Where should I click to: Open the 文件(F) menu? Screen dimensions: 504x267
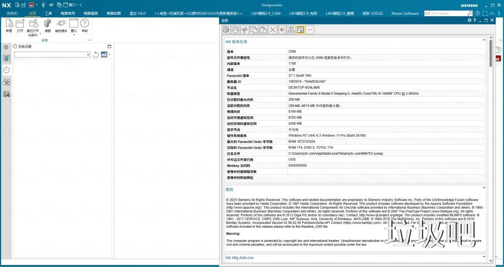tap(12, 13)
